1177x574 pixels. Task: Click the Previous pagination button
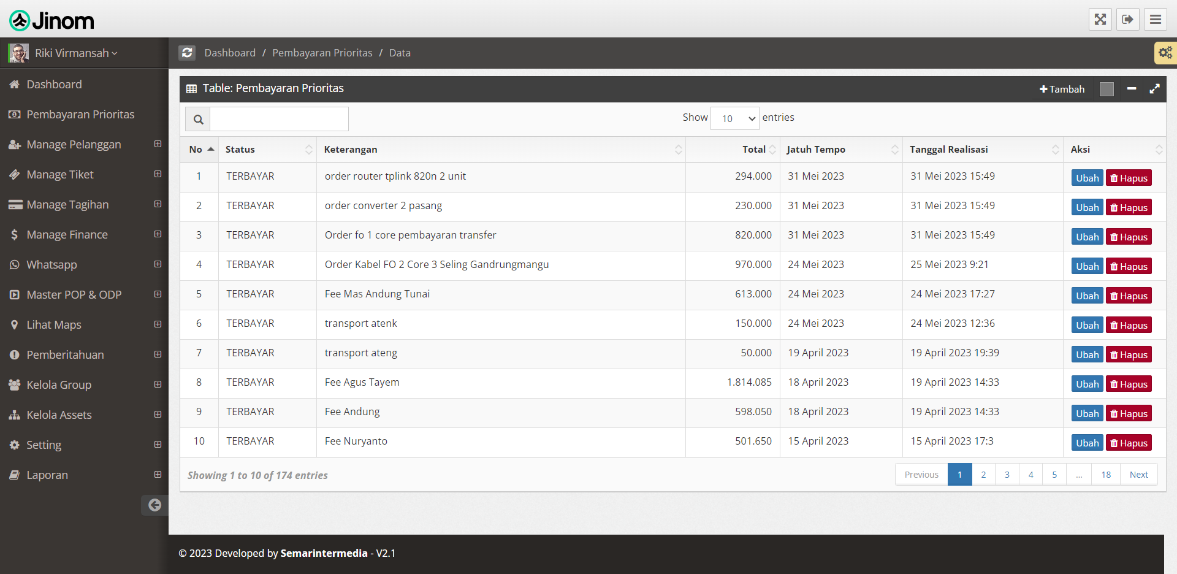pyautogui.click(x=921, y=475)
